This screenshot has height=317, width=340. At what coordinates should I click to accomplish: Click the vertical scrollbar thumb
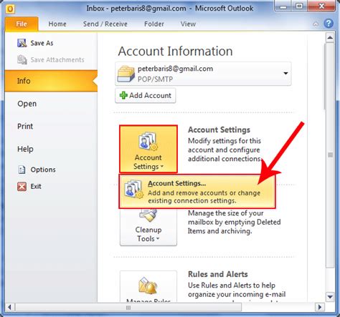(x=330, y=155)
